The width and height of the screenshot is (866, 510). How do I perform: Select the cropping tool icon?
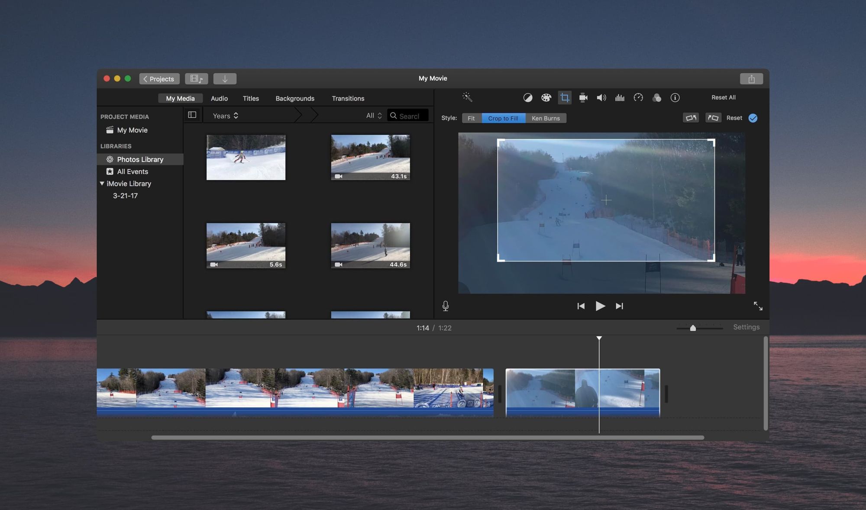565,98
